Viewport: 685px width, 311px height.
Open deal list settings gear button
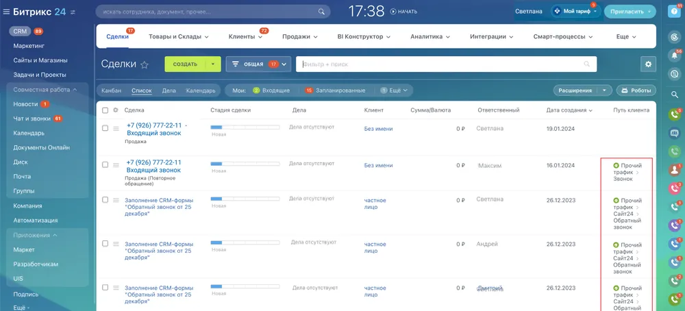pyautogui.click(x=647, y=64)
